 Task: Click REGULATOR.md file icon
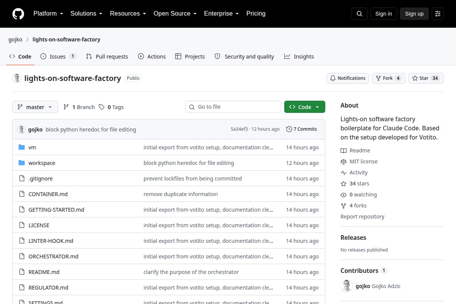click(x=22, y=288)
